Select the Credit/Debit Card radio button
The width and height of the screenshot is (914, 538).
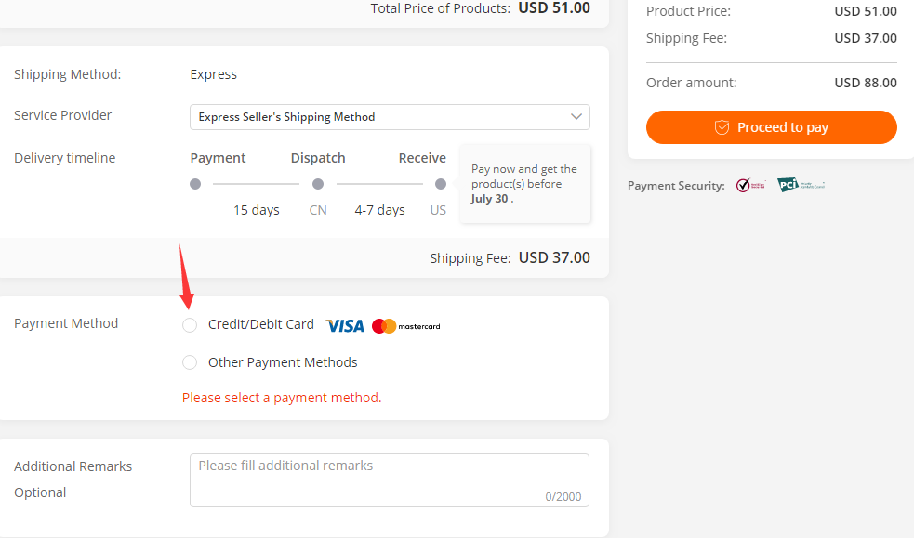coord(190,325)
